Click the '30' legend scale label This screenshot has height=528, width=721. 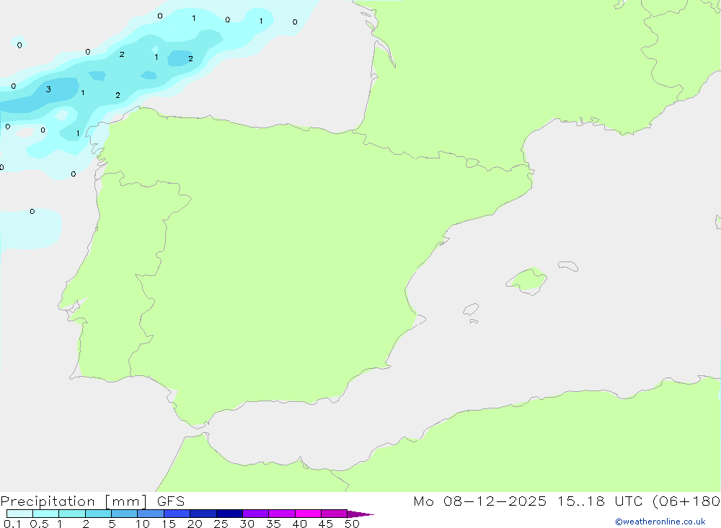[247, 524]
